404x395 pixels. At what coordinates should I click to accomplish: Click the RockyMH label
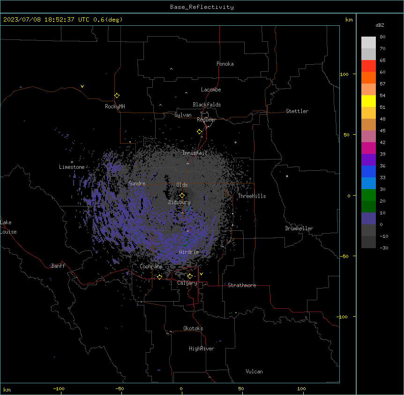point(115,106)
